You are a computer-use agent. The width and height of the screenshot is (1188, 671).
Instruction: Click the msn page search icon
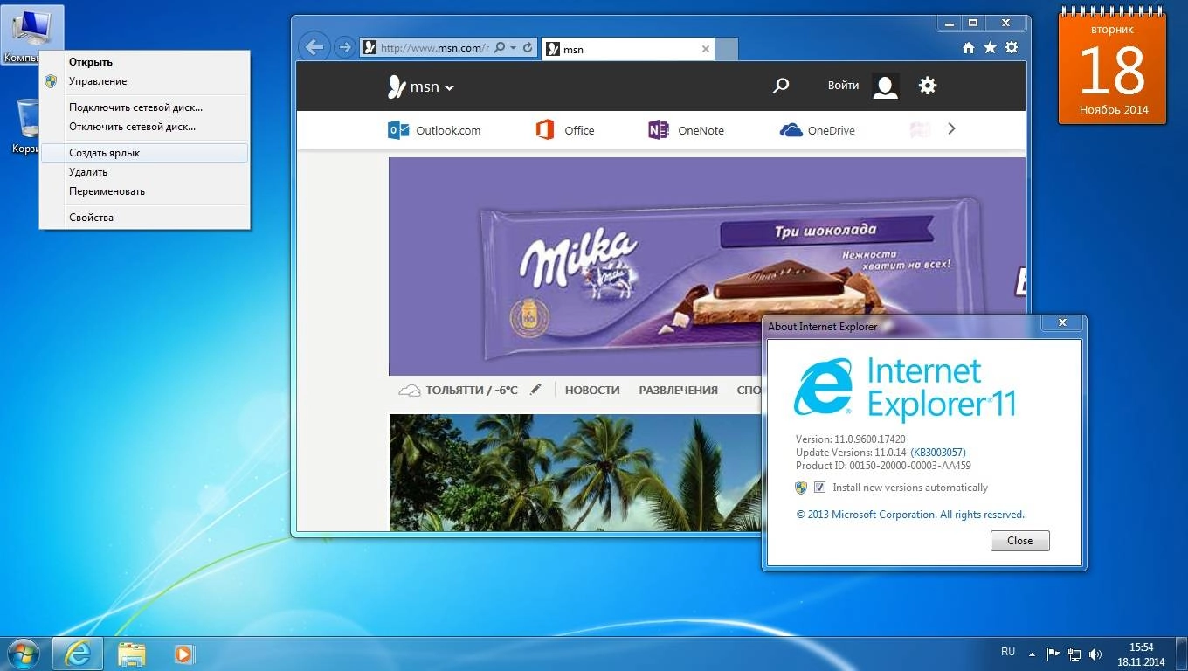tap(781, 86)
